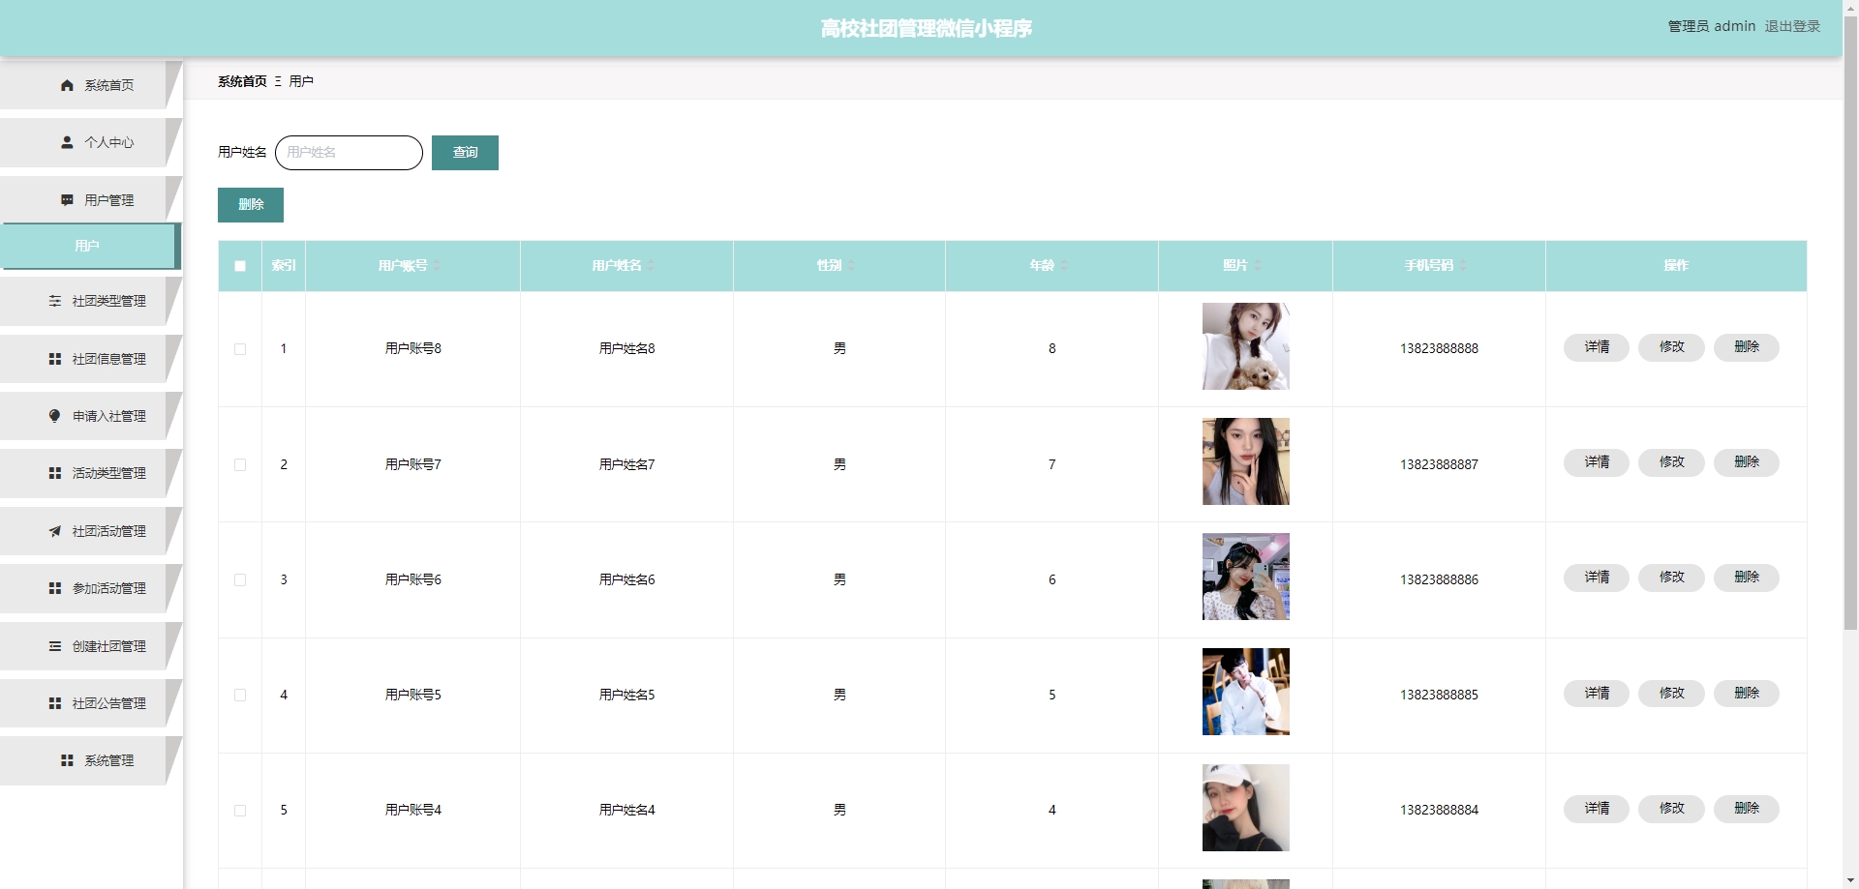View 详情 for 用户账号8

click(x=1597, y=347)
